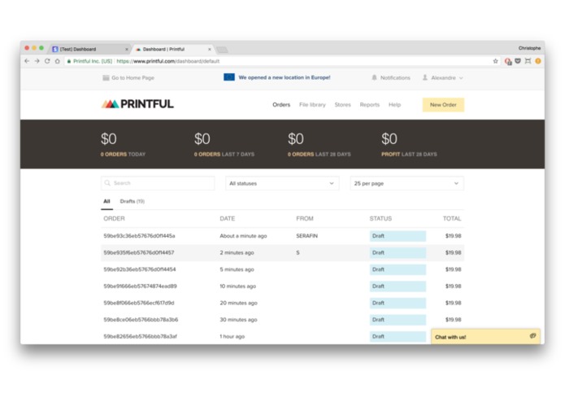Image resolution: width=565 pixels, height=402 pixels.
Task: Click the Printful logo
Action: point(137,104)
